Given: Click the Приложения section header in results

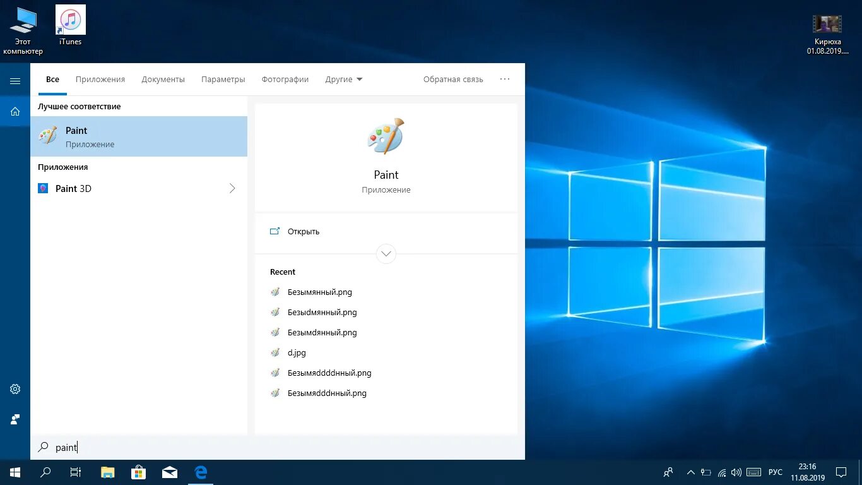Looking at the screenshot, I should point(62,167).
